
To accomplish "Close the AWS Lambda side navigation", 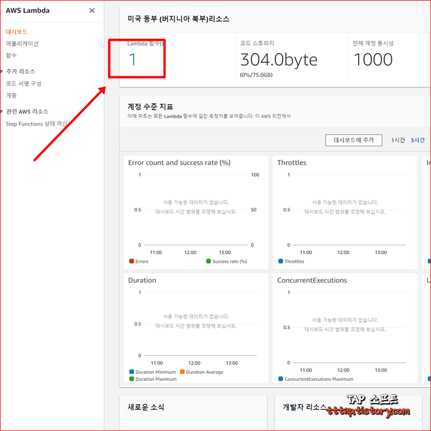I will [92, 10].
